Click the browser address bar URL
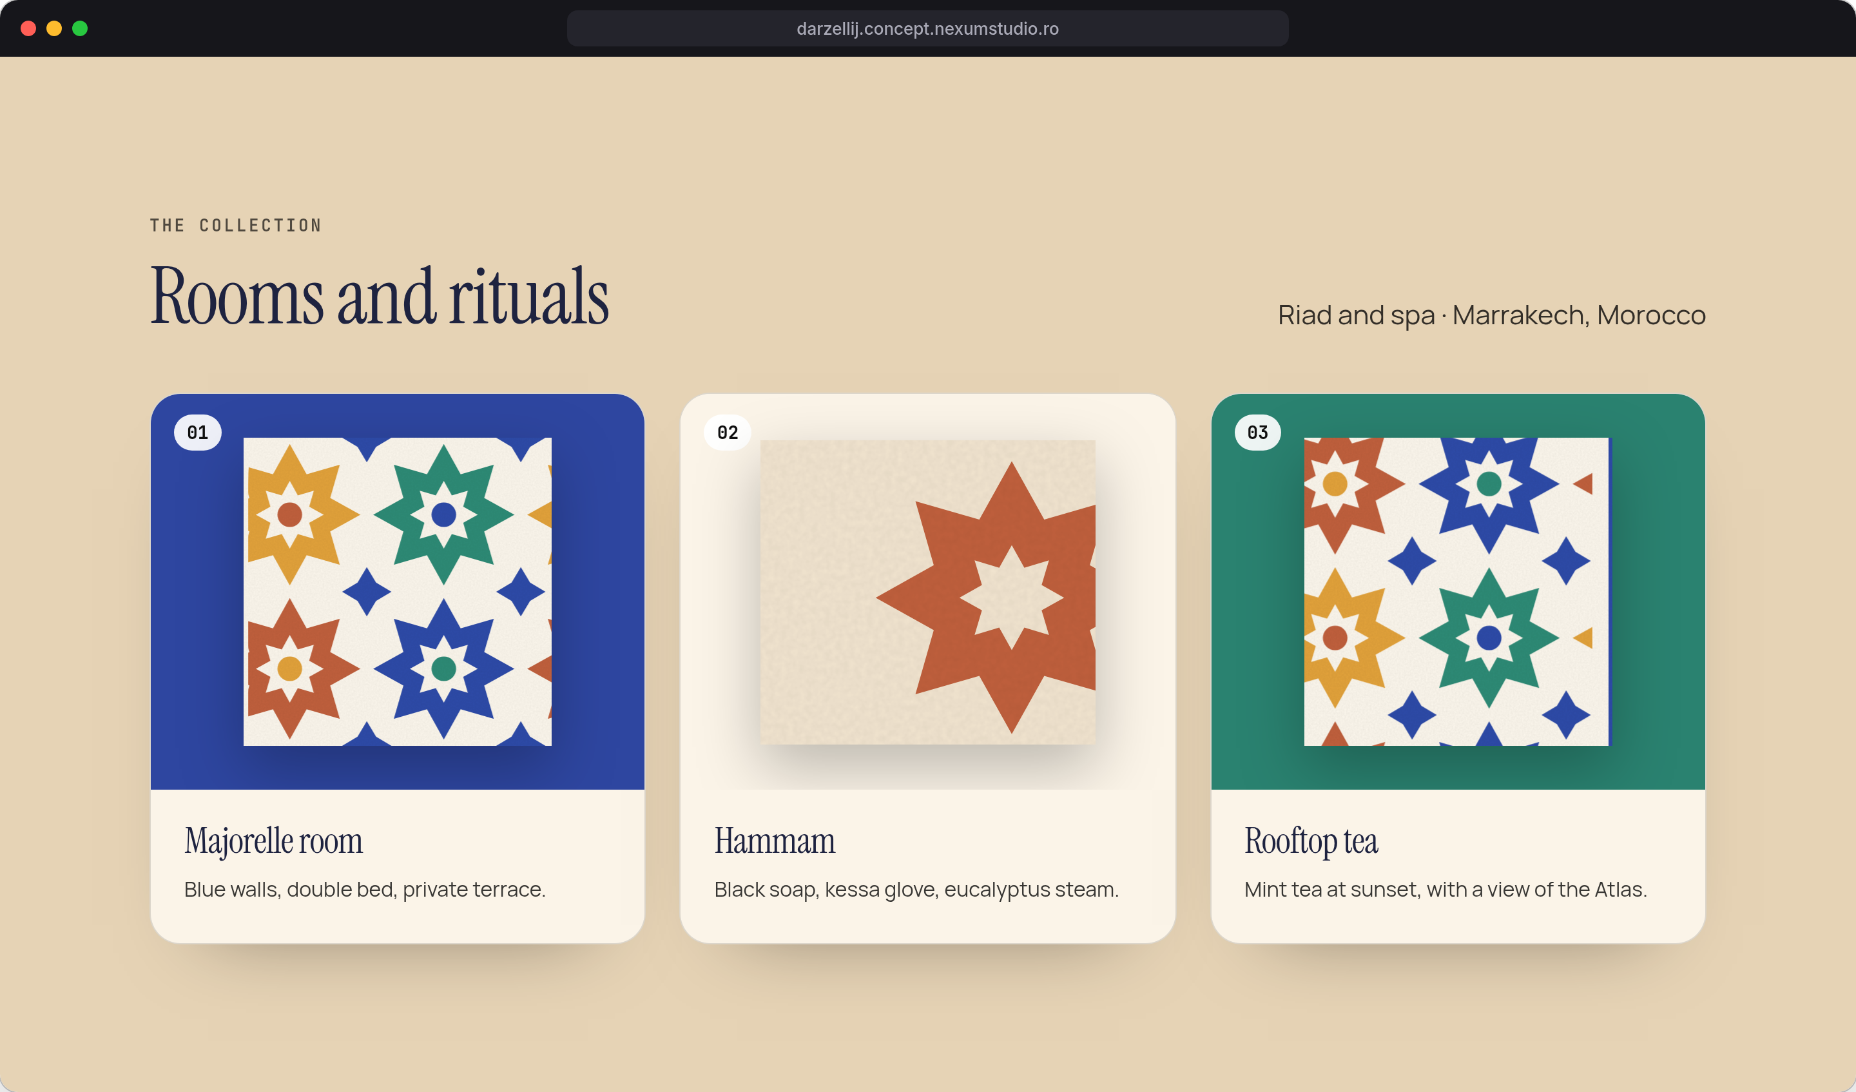 click(x=927, y=29)
